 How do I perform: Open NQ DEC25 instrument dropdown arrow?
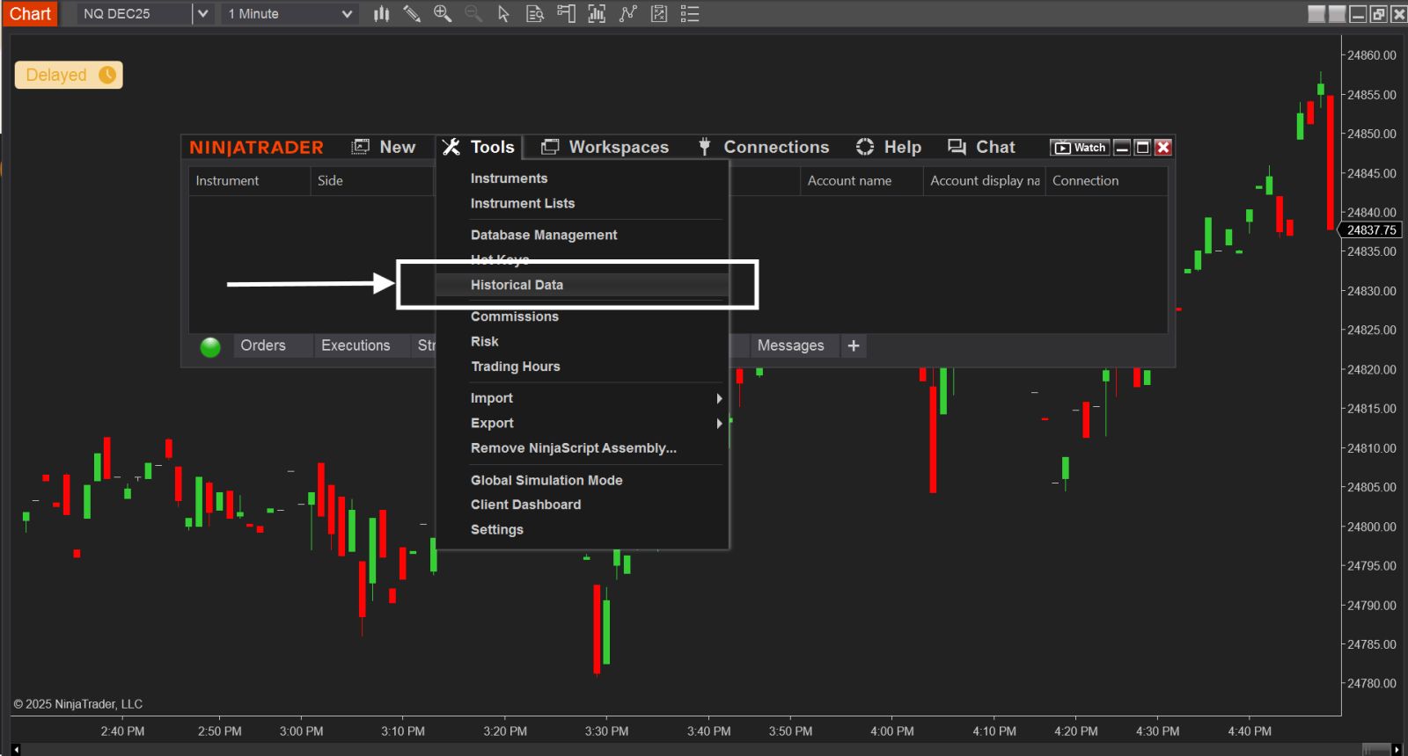tap(203, 14)
